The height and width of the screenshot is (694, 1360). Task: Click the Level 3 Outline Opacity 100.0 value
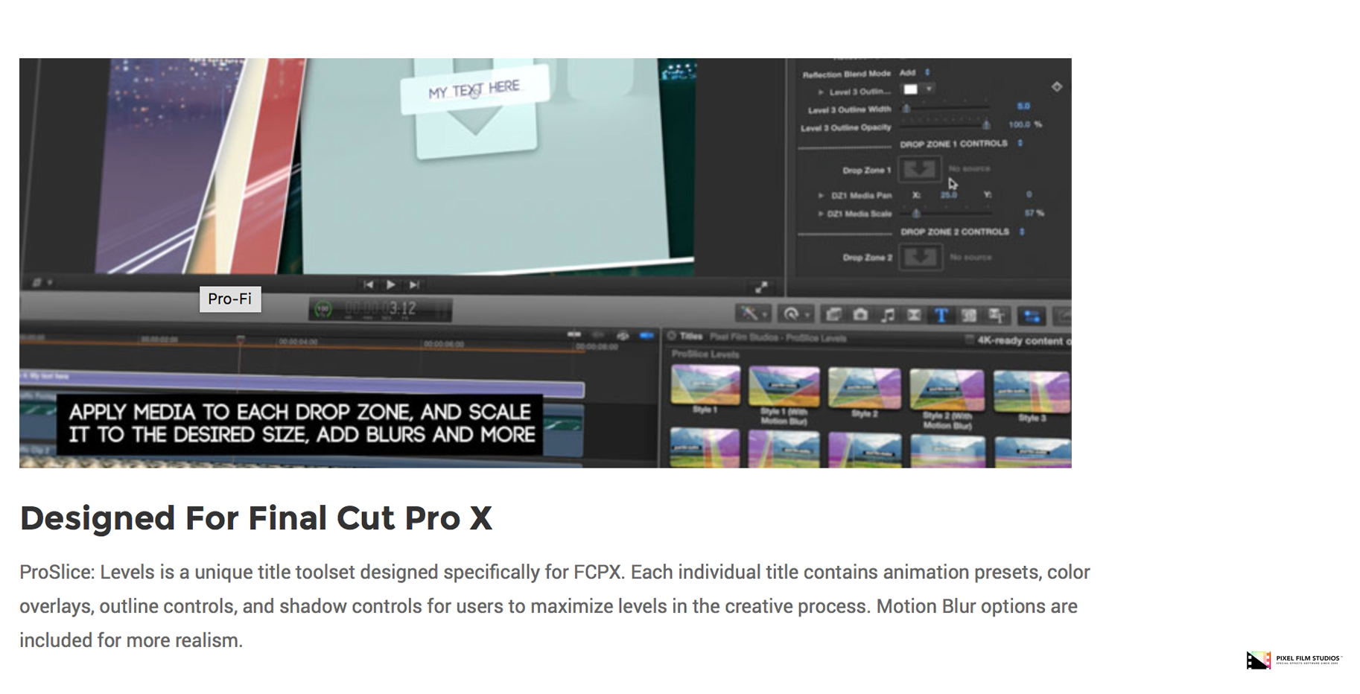pos(1018,124)
